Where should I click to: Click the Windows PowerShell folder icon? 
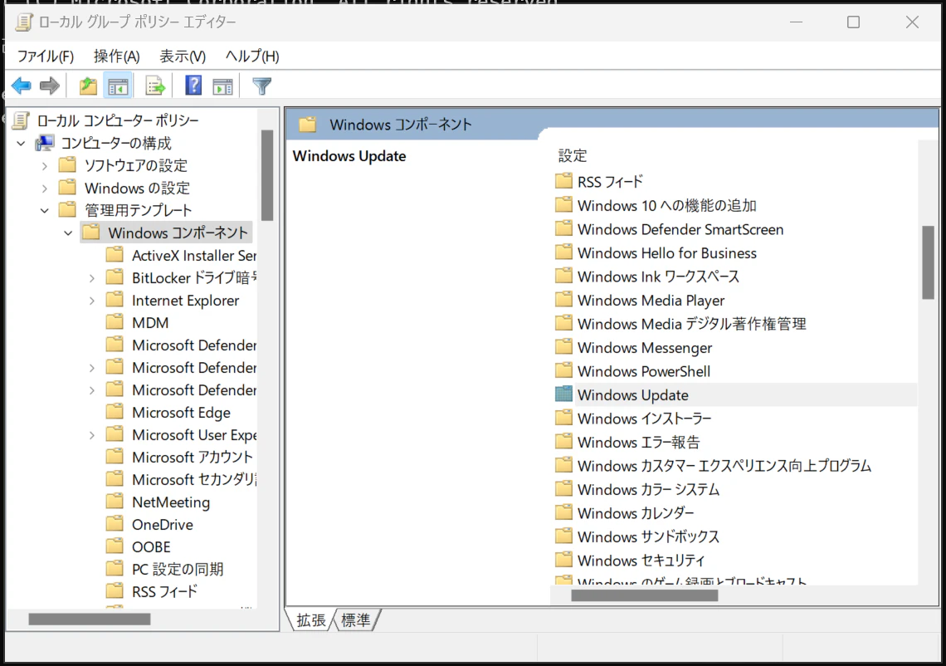pos(563,370)
